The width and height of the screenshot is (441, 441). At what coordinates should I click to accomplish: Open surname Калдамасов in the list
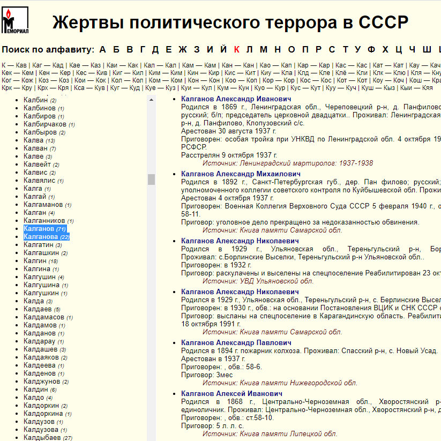44,318
